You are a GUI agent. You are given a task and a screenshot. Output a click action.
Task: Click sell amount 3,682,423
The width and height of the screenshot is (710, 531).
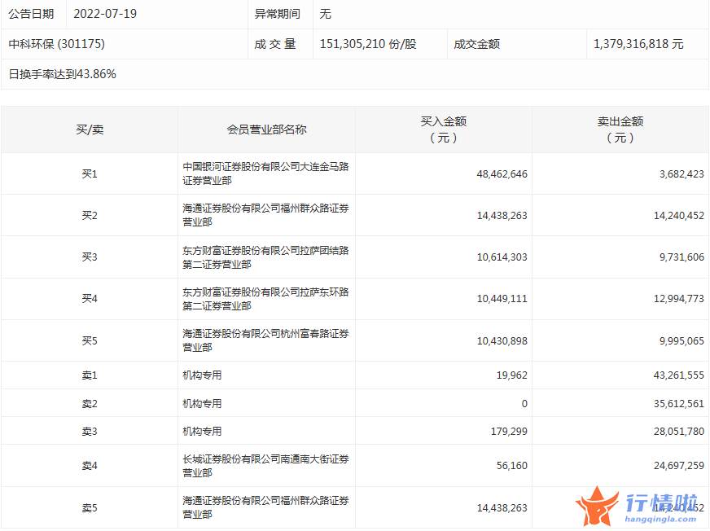(x=682, y=174)
